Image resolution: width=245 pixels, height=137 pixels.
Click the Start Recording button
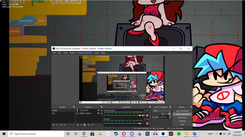point(182,114)
